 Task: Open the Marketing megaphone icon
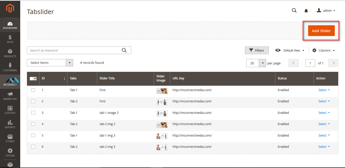(10, 94)
